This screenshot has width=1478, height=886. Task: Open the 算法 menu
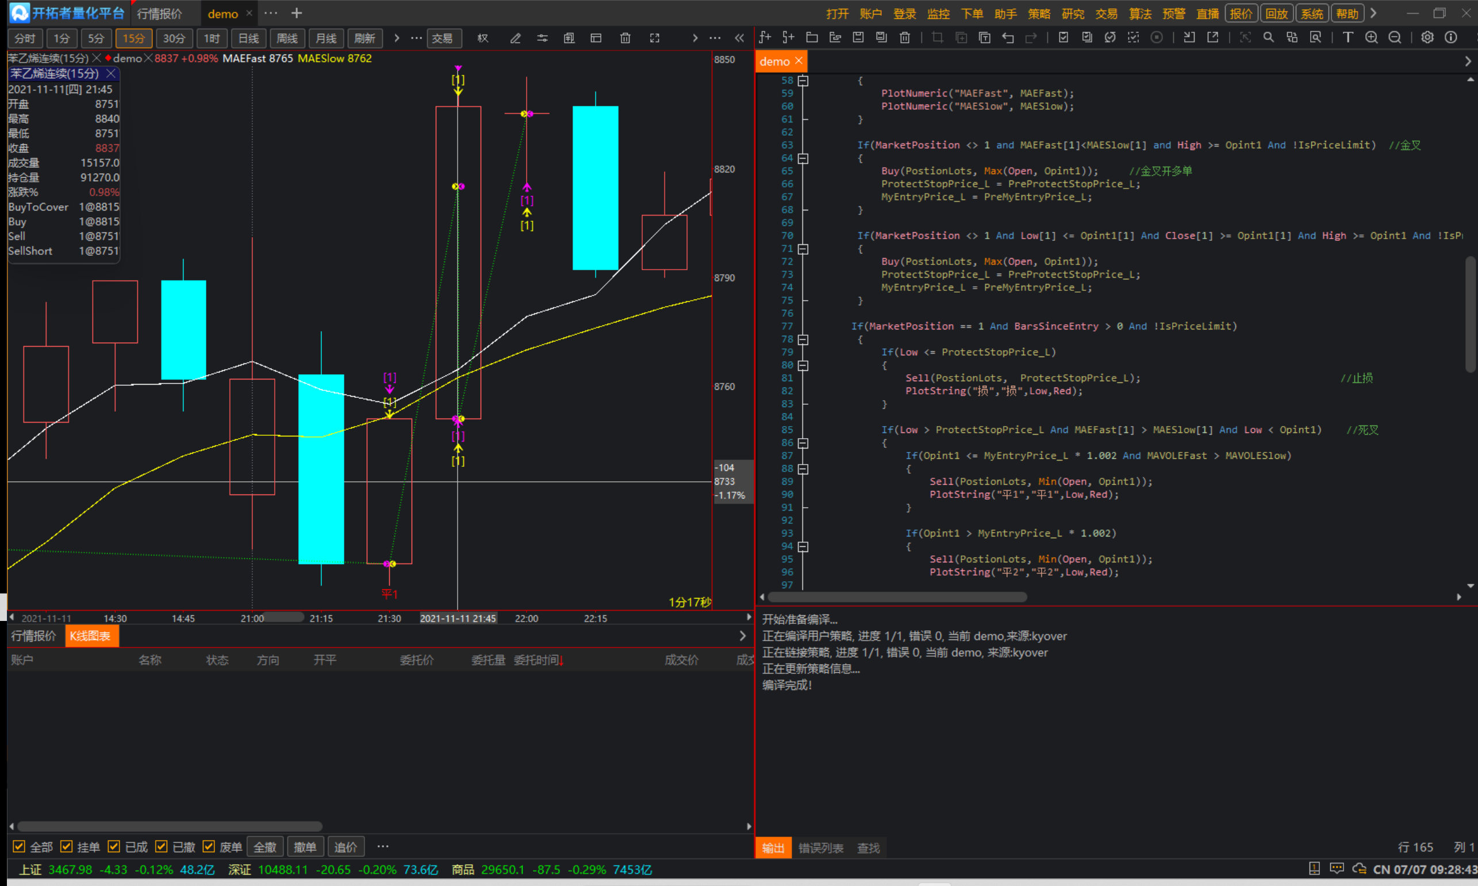coord(1140,14)
